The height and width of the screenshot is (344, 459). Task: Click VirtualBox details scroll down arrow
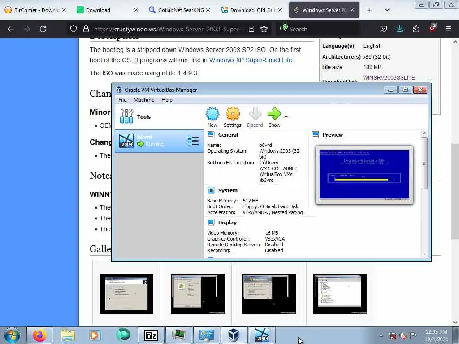[424, 254]
